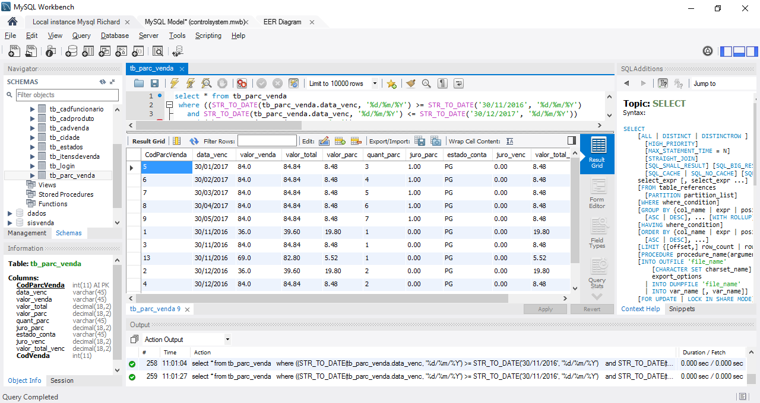Open the inspector for selected object

[x=52, y=51]
